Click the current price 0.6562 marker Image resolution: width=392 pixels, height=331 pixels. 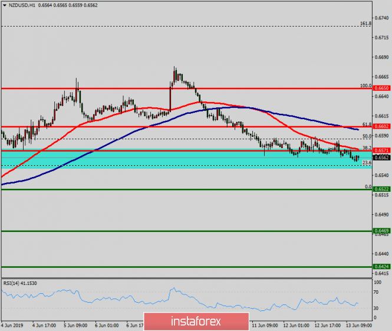[380, 158]
